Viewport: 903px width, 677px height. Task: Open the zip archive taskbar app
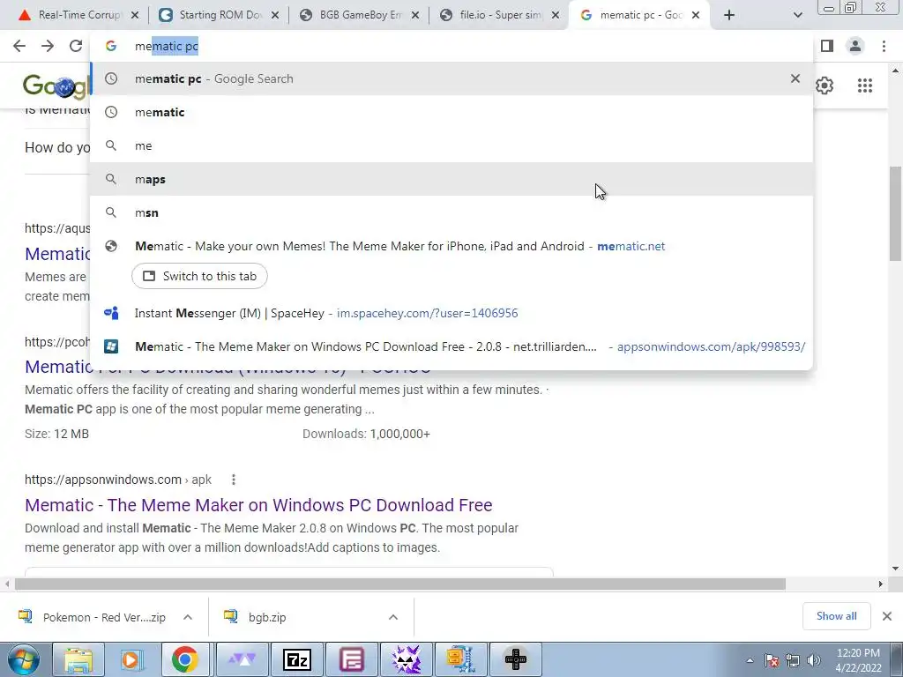point(460,659)
